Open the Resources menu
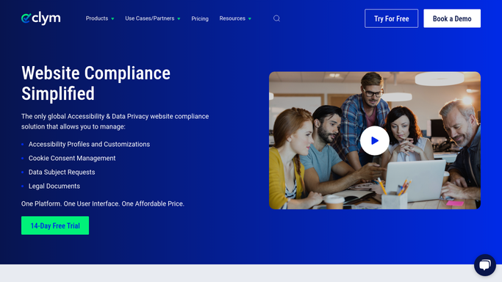Viewport: 502px width, 282px height. pos(232,18)
